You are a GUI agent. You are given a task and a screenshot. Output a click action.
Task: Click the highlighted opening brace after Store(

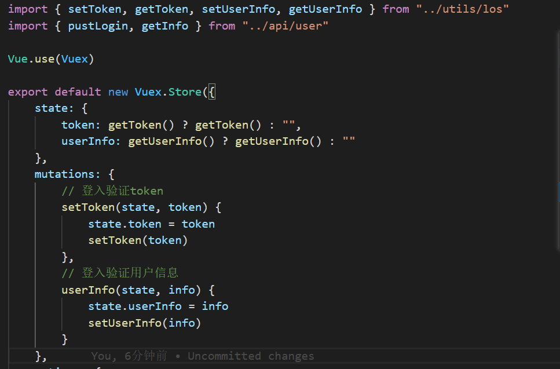(211, 92)
